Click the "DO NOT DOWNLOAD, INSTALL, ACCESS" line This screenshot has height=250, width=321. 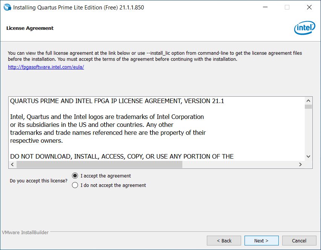[x=122, y=156]
